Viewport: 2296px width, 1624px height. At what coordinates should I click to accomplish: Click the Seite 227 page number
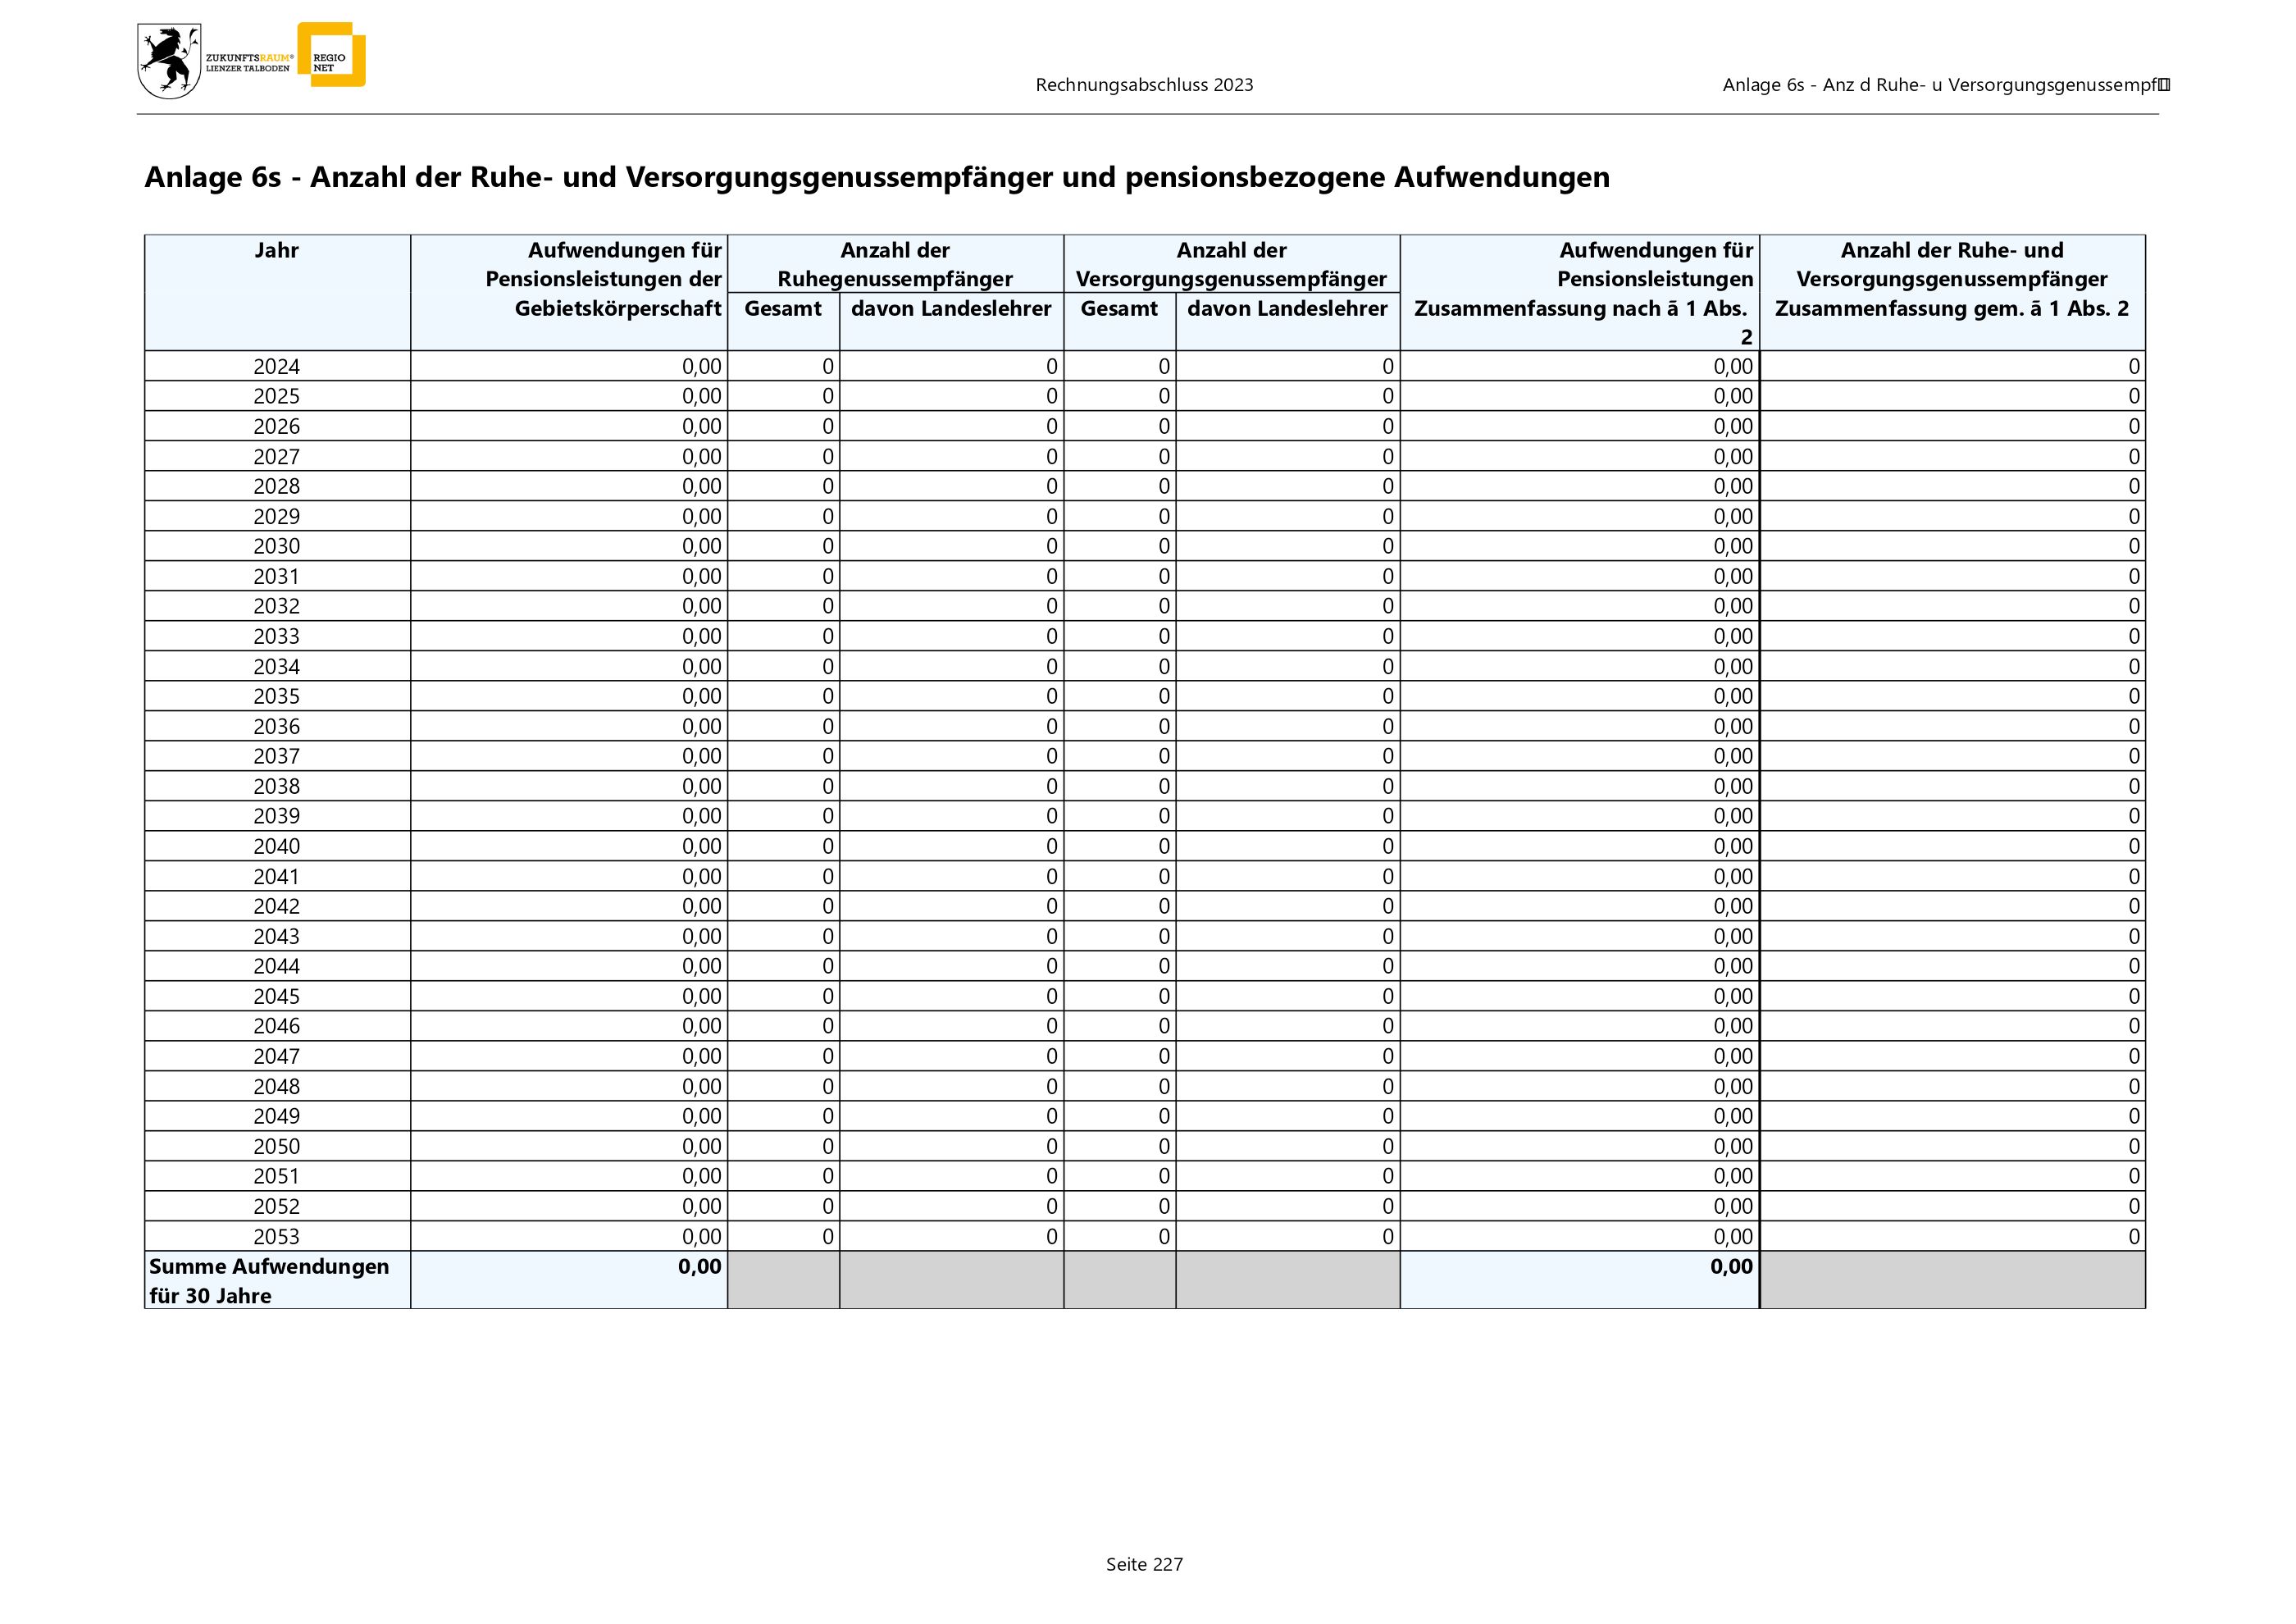[1144, 1564]
